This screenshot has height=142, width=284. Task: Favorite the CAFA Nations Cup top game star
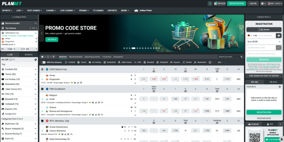(x=36, y=33)
